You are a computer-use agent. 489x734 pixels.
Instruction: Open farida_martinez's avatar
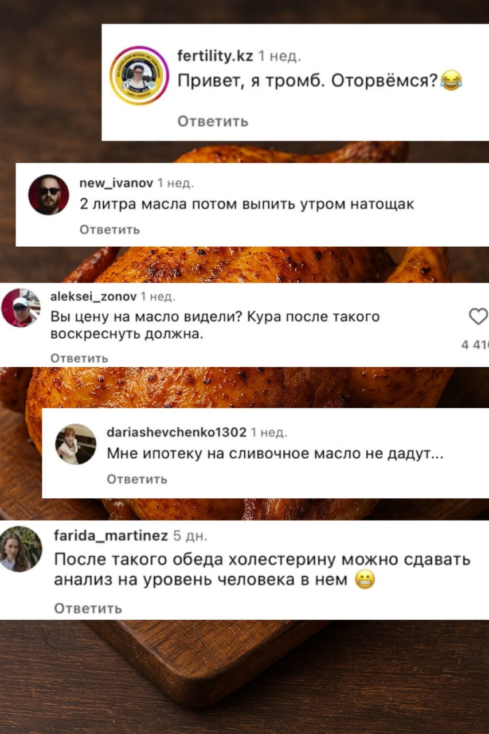(21, 549)
